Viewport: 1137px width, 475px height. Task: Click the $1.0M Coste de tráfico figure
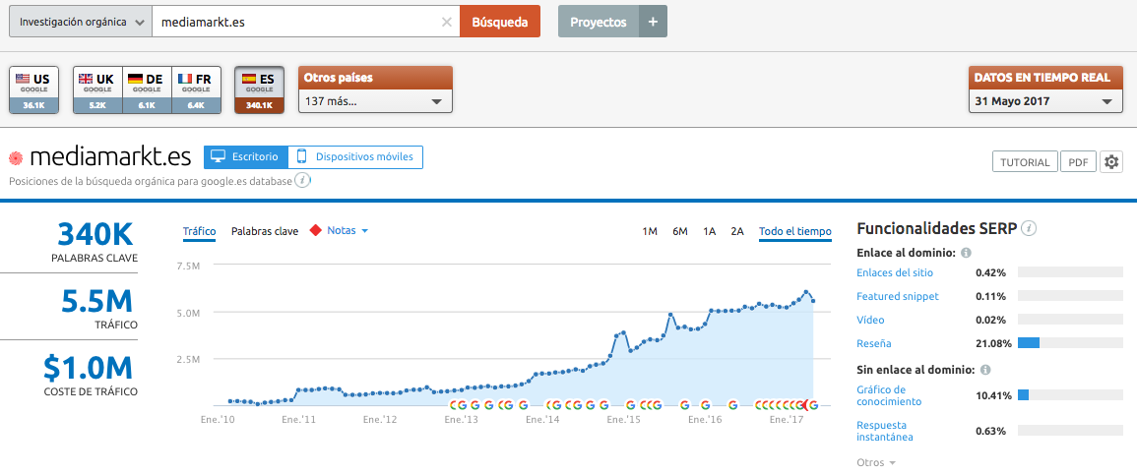click(x=88, y=369)
